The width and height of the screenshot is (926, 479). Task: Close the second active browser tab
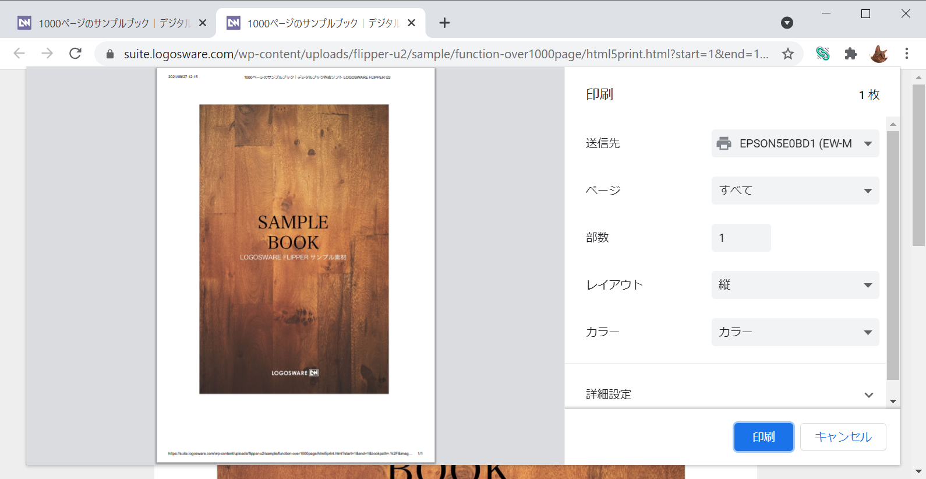(x=411, y=23)
